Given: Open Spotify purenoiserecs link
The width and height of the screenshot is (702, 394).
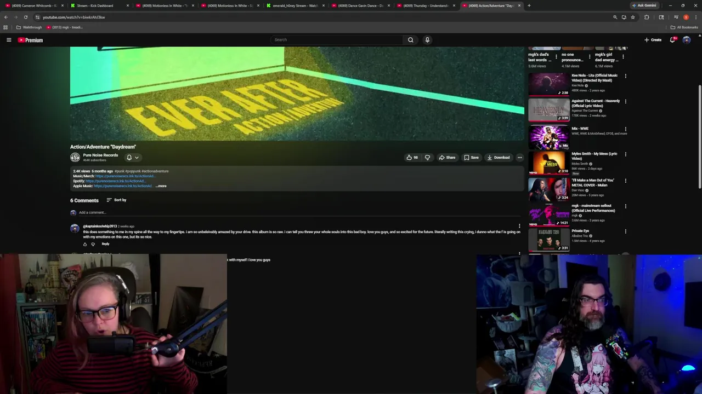Looking at the screenshot, I should click(x=116, y=181).
